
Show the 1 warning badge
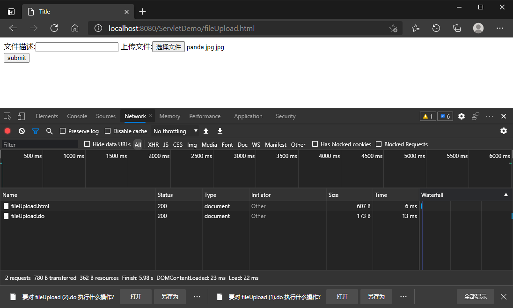click(428, 116)
